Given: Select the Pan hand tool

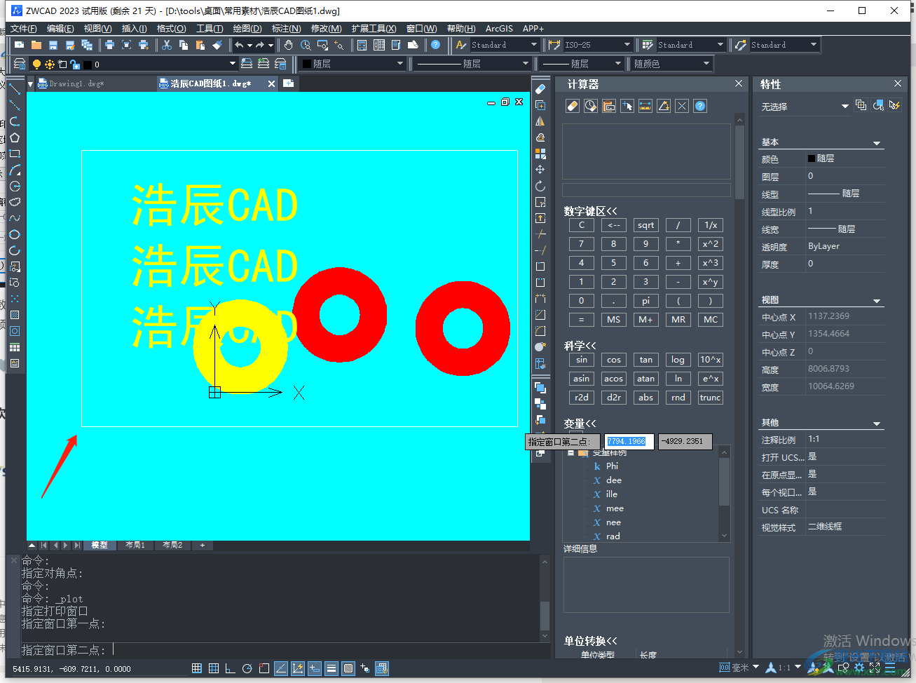Looking at the screenshot, I should click(289, 45).
